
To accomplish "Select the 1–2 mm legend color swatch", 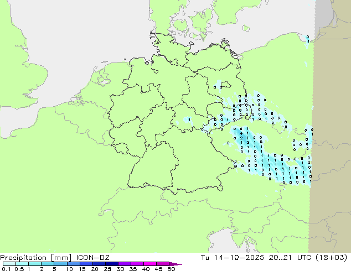I will [35, 264].
